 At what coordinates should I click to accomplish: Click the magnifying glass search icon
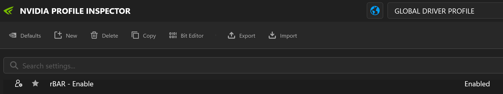click(x=14, y=66)
